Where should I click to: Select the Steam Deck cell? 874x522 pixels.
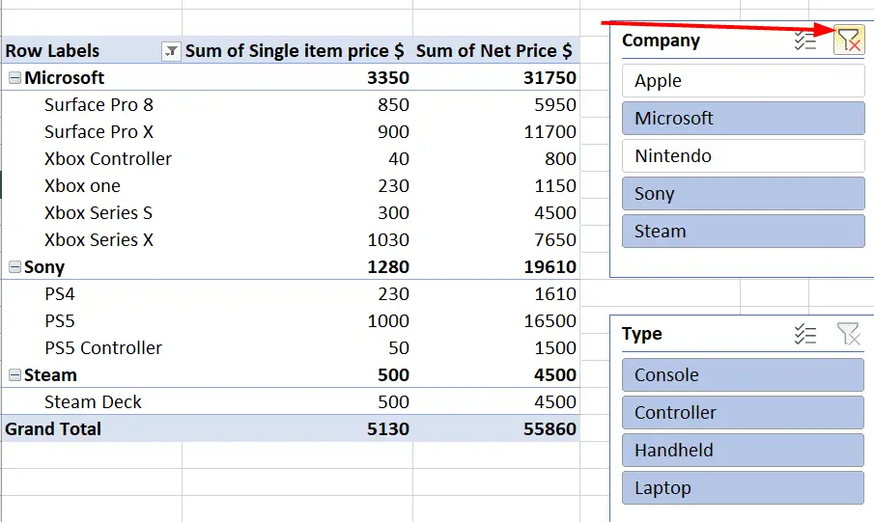(x=92, y=402)
